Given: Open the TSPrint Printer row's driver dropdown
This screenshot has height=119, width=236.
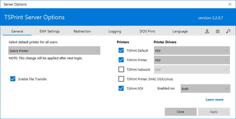Looking at the screenshot, I should (192, 60).
